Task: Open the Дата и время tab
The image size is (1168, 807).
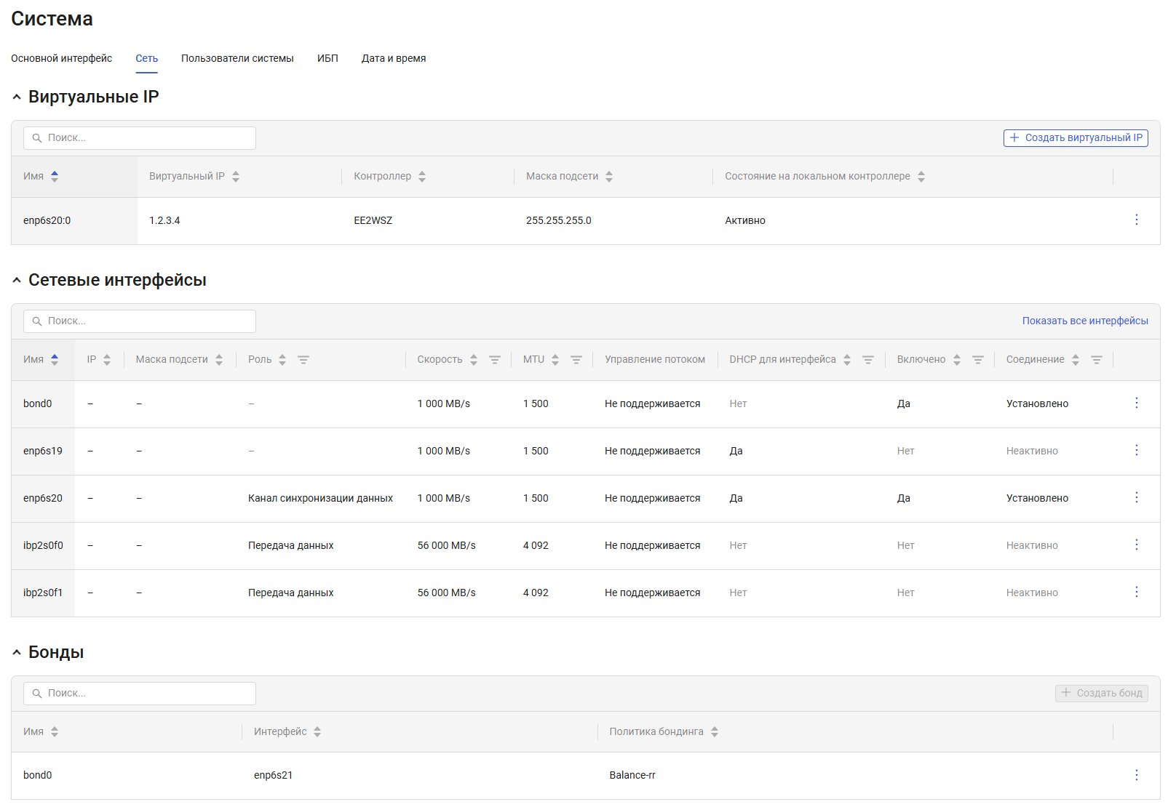Action: click(x=394, y=58)
